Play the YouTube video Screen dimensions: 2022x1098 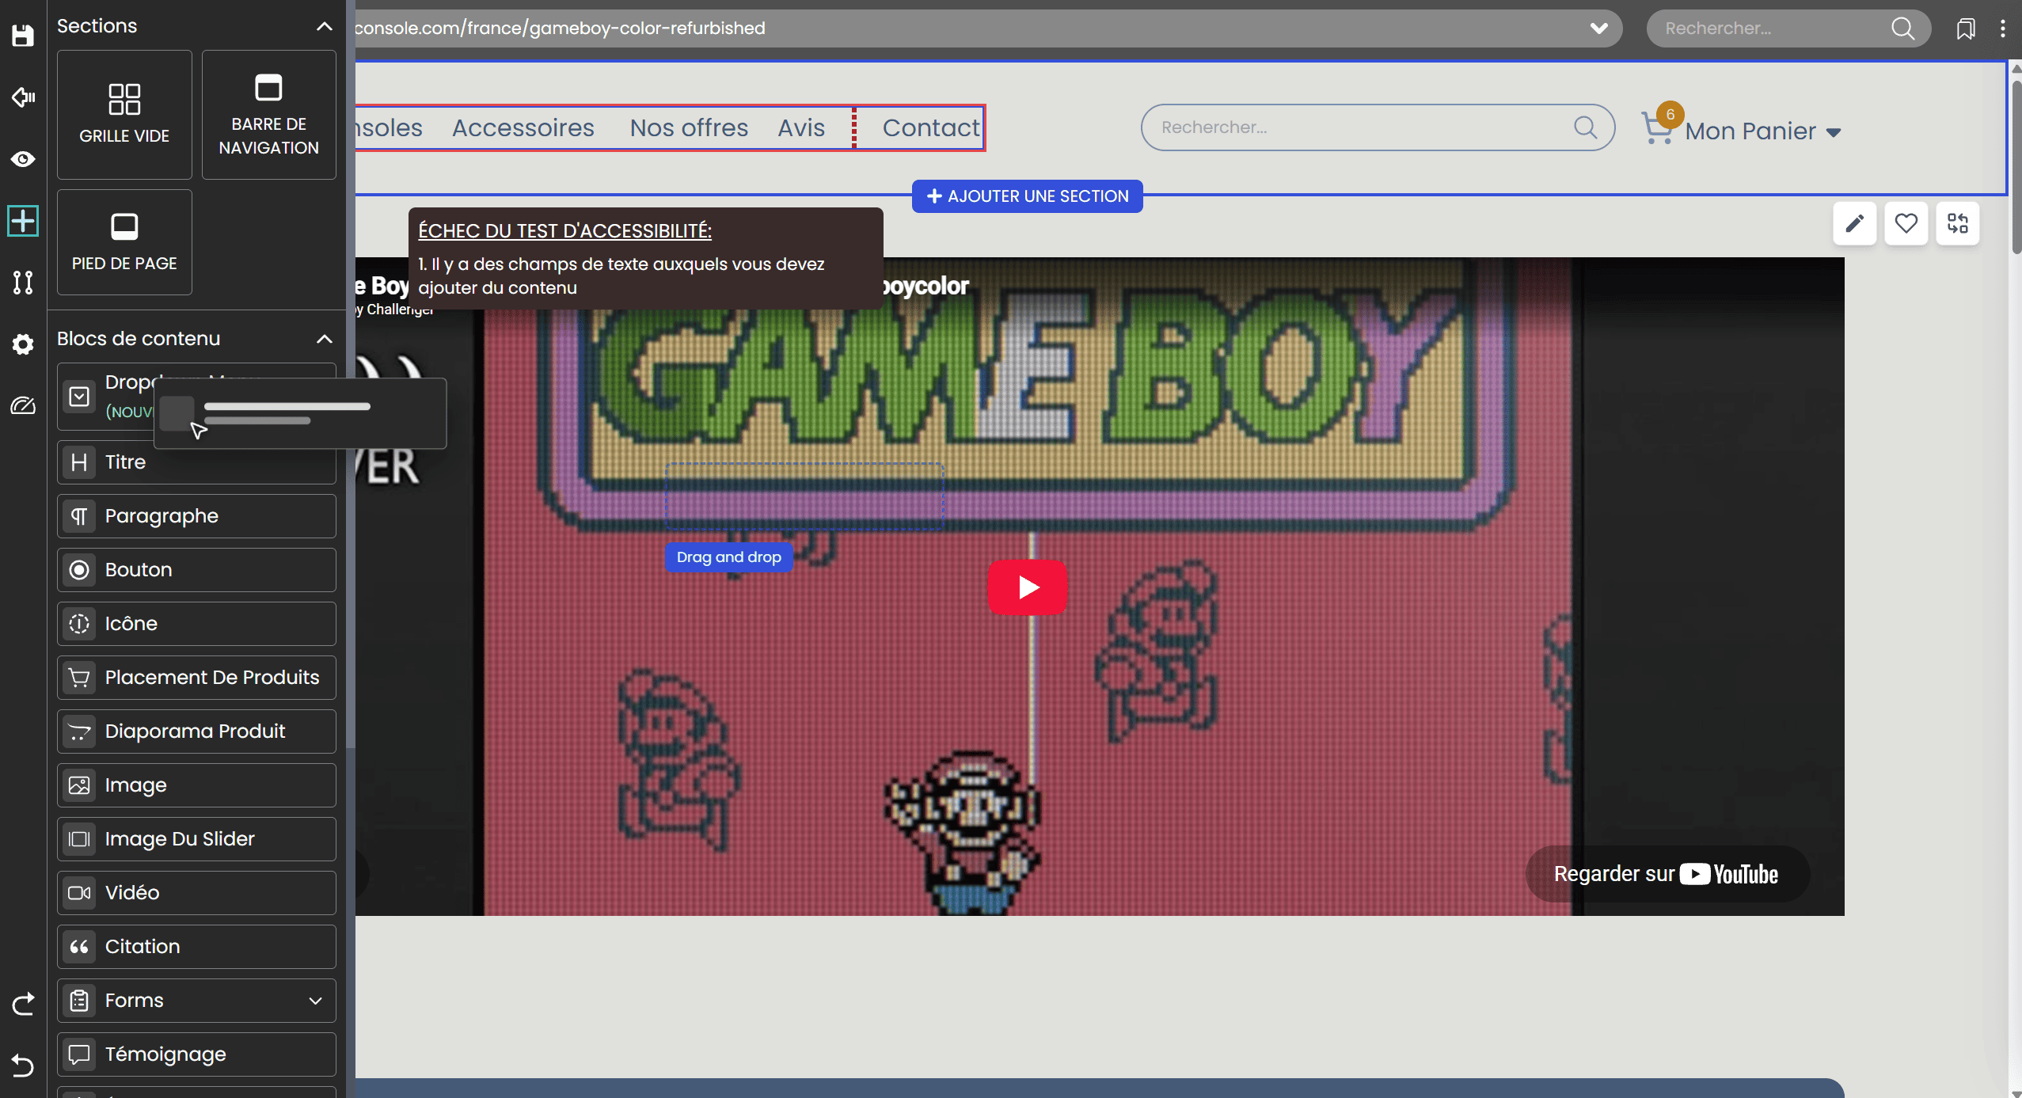tap(1028, 587)
